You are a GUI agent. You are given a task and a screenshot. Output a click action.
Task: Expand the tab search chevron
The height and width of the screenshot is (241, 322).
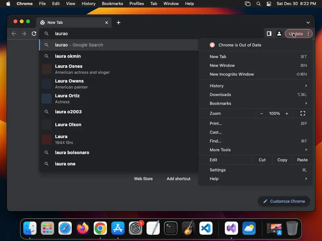coord(308,23)
